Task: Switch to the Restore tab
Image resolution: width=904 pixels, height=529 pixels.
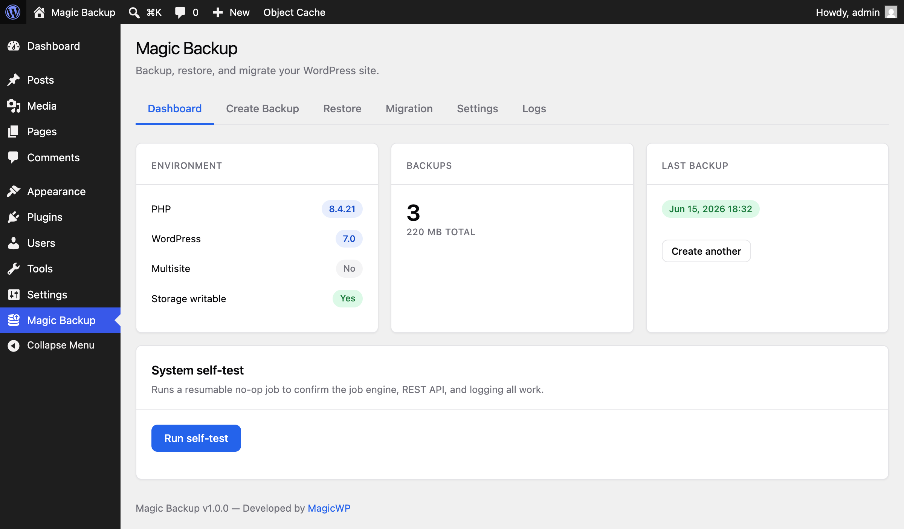Action: tap(342, 109)
